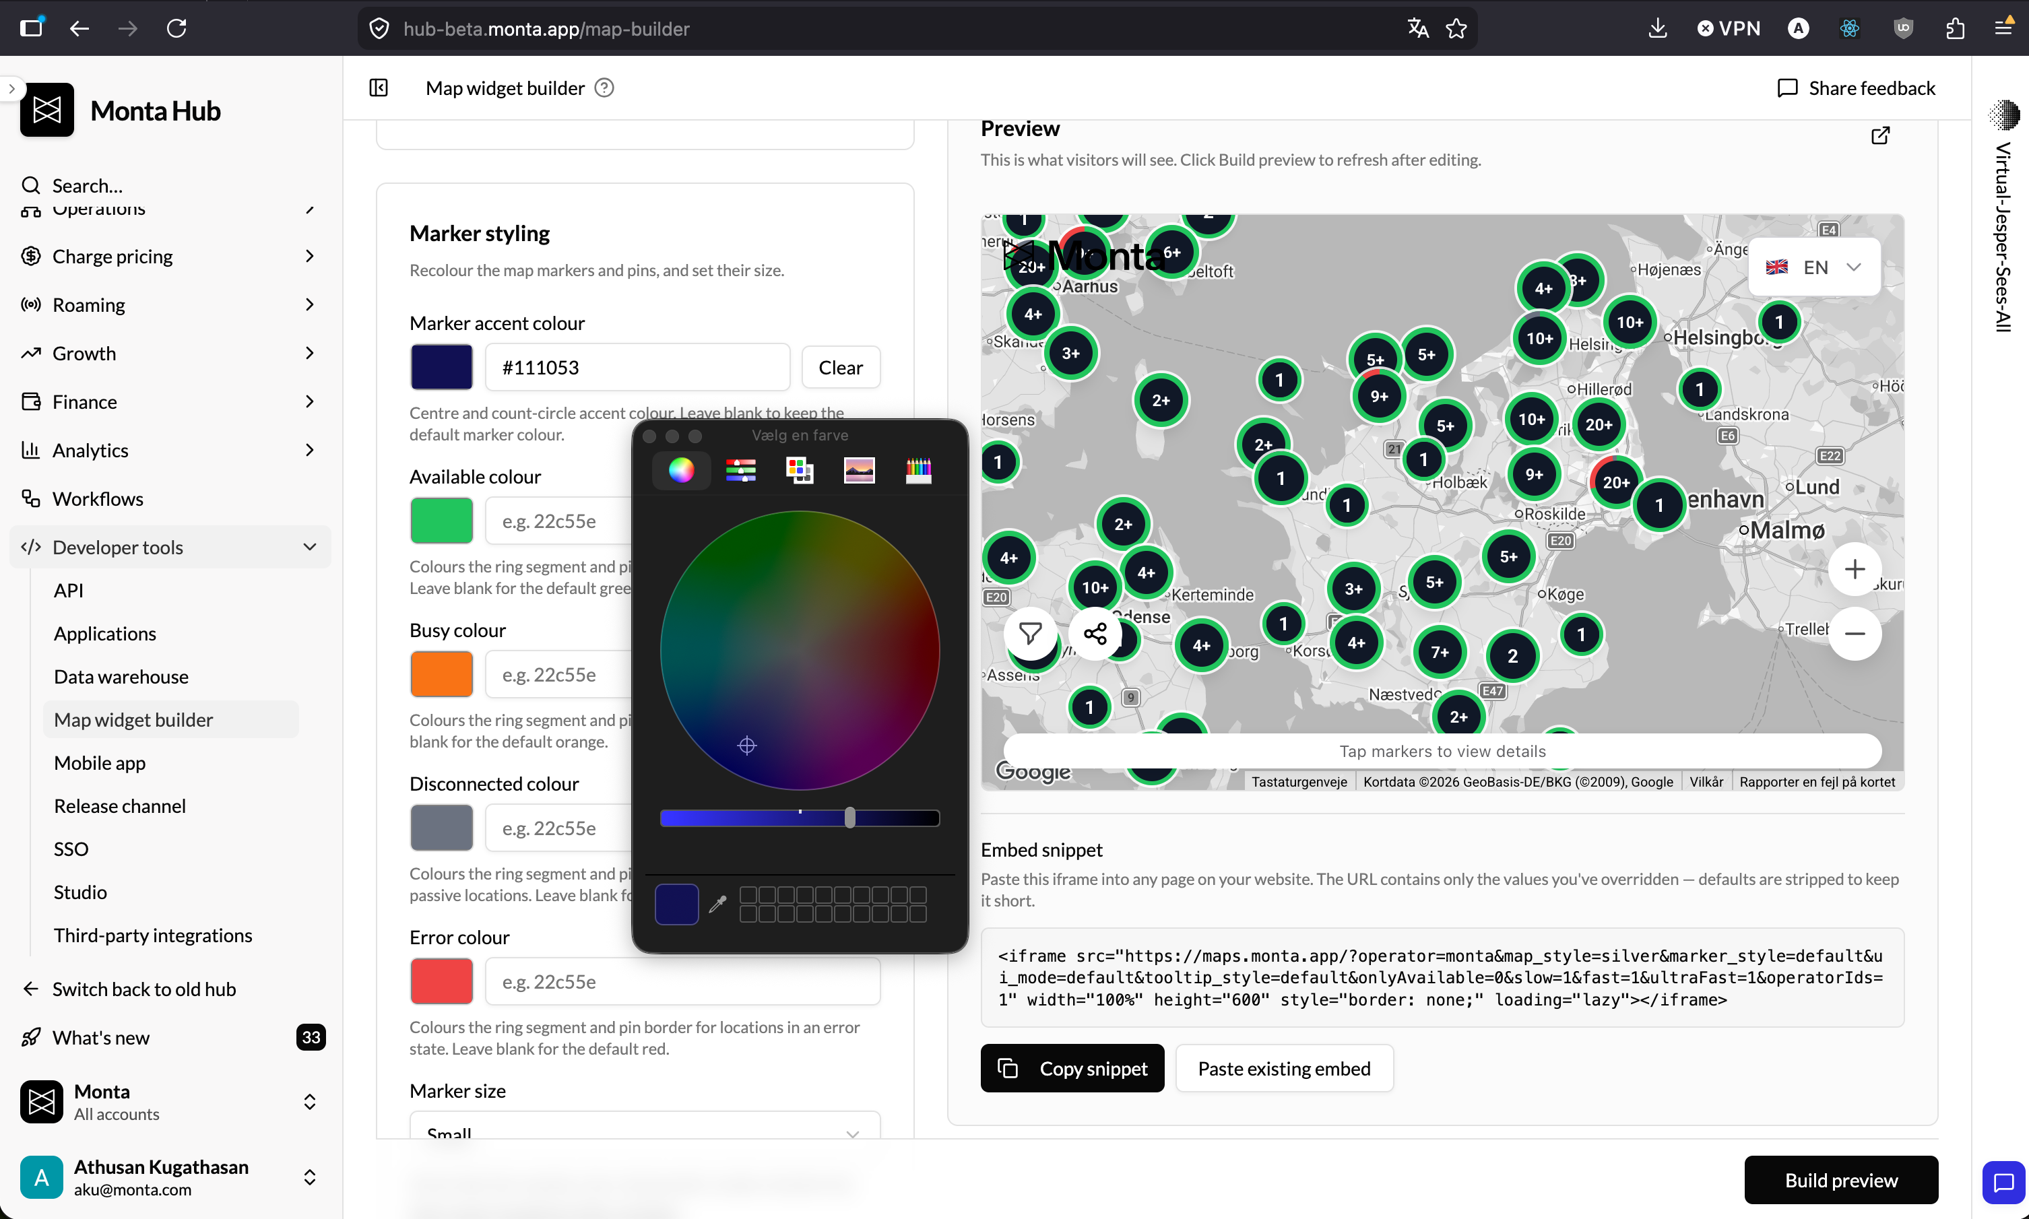Open Third-party integrations page
The image size is (2029, 1219).
click(x=154, y=935)
